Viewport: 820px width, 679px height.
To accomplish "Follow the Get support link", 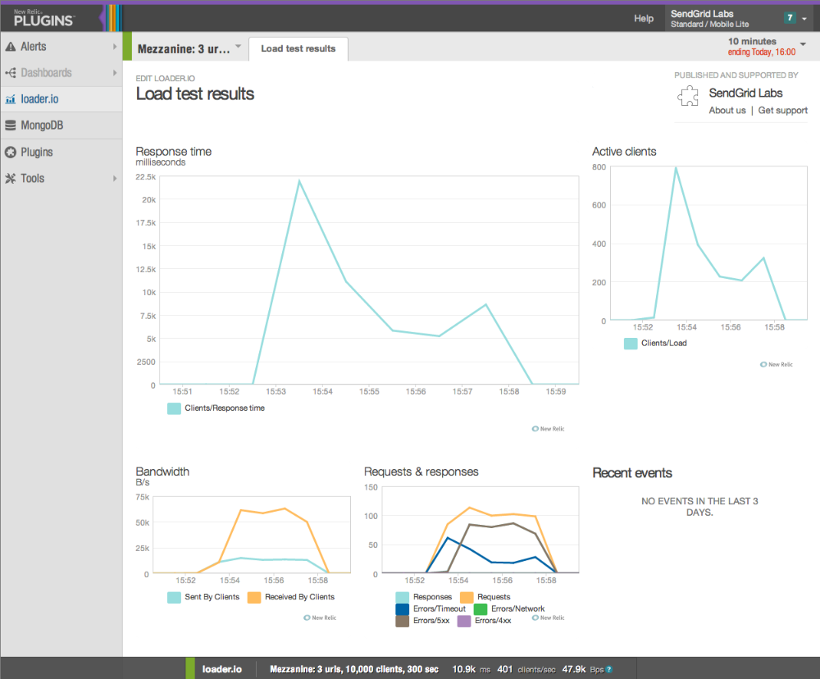I will pos(783,111).
